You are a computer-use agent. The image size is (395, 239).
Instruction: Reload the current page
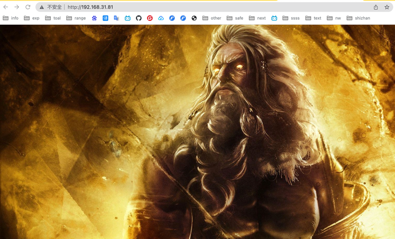point(28,7)
